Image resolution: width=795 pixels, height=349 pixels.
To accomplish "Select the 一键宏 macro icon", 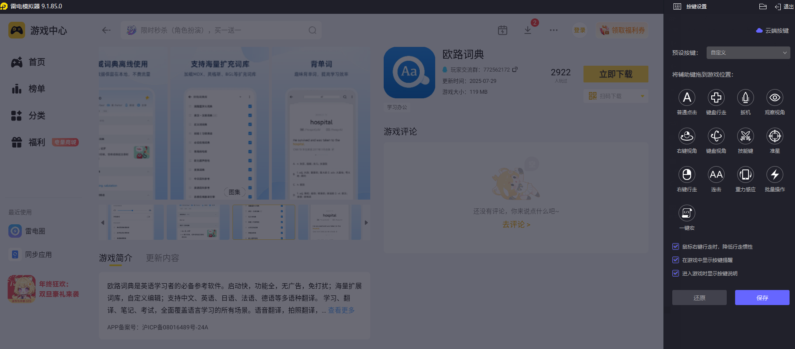I will [687, 213].
